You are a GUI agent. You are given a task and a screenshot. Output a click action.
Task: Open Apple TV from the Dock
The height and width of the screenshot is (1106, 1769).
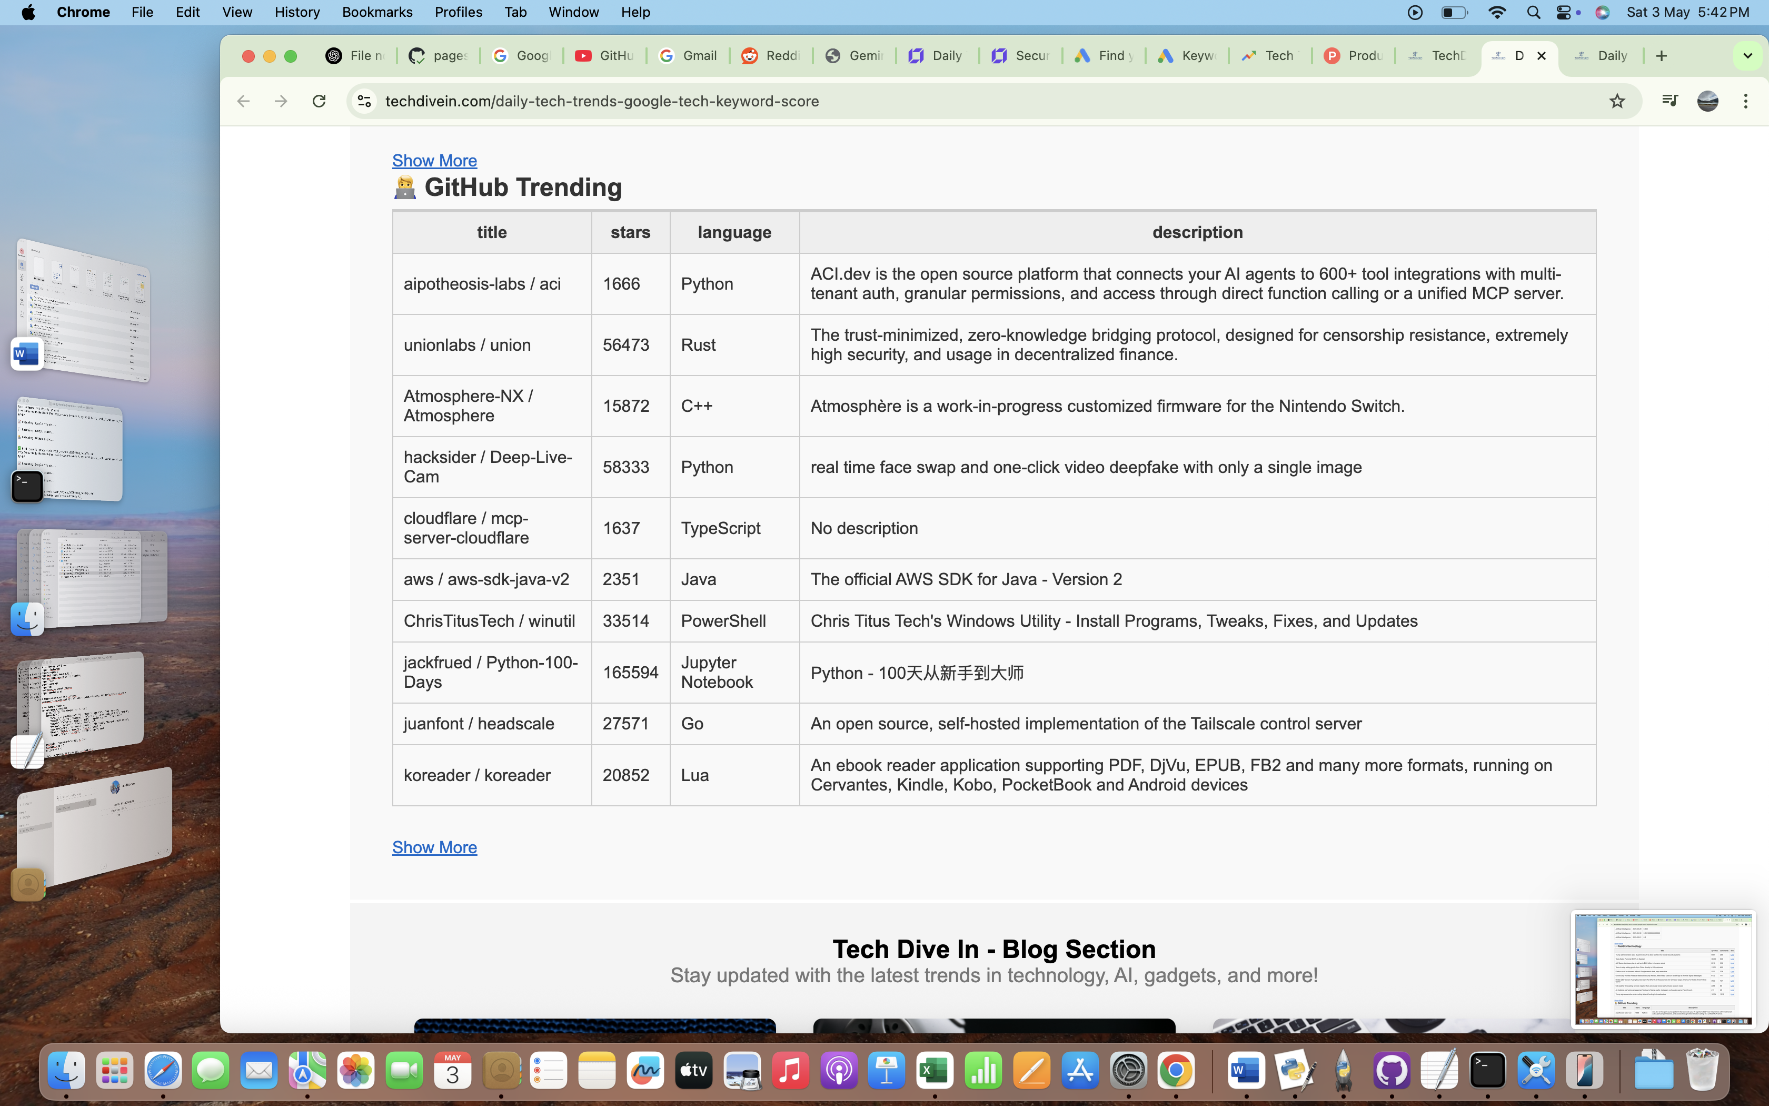pyautogui.click(x=694, y=1071)
